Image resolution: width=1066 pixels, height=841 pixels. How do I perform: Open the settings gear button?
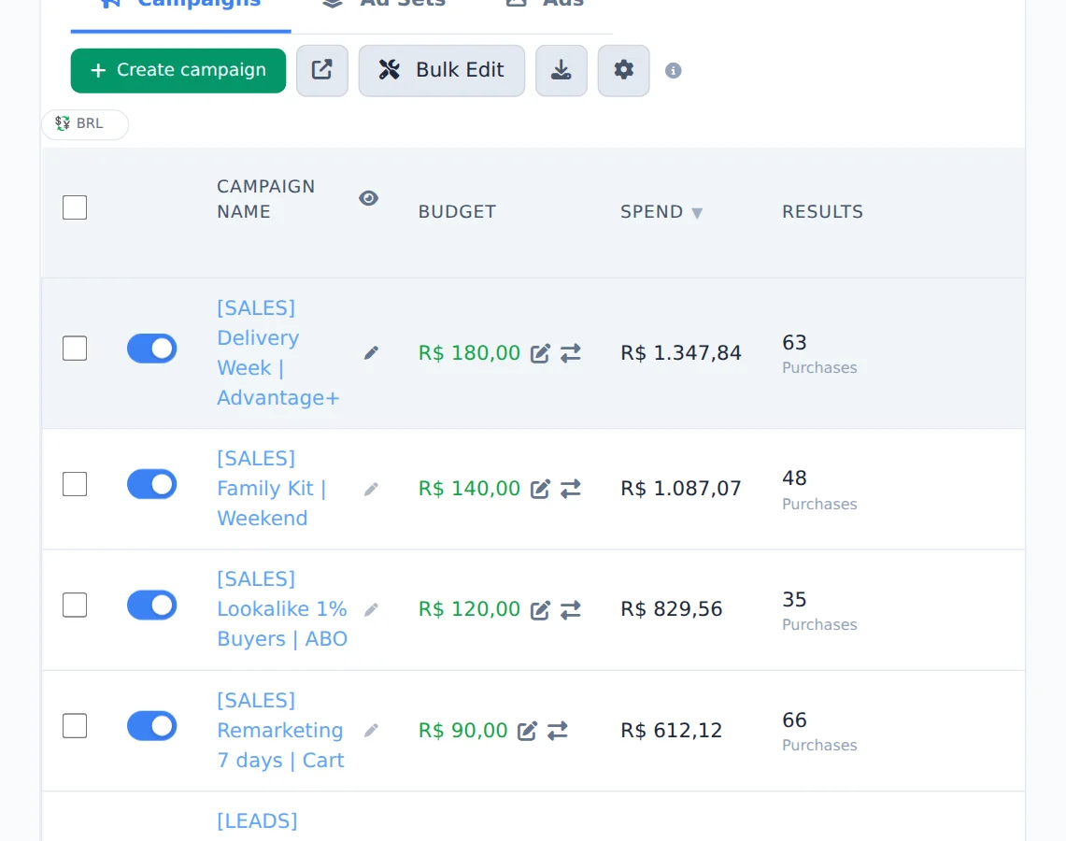[x=623, y=70]
